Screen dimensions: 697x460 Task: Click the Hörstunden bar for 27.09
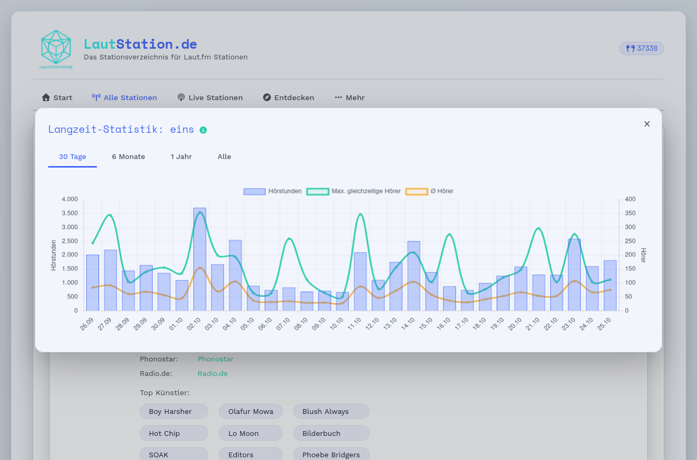click(110, 280)
